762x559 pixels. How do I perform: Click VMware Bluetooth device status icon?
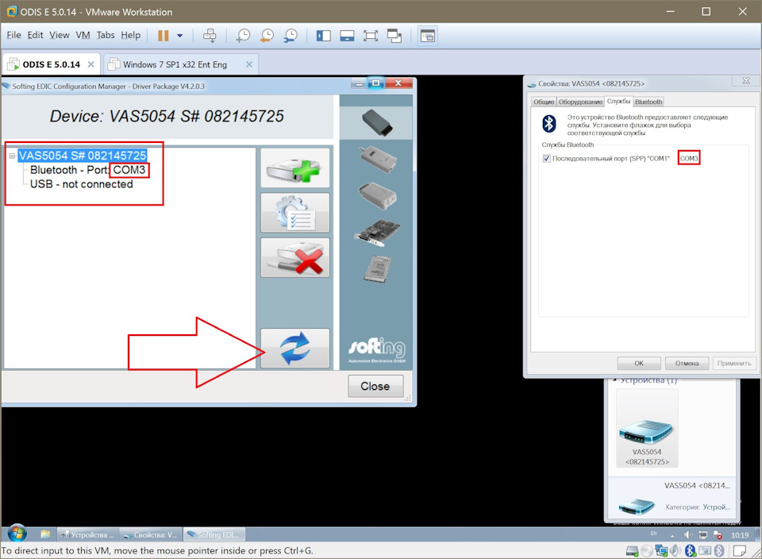pos(690,551)
